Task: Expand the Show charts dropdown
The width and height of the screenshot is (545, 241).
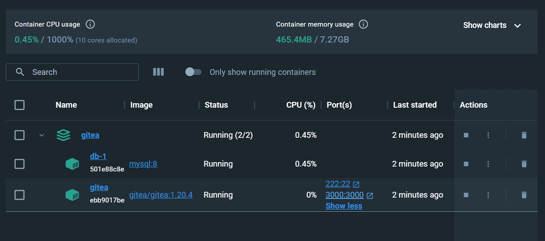Action: click(x=492, y=25)
